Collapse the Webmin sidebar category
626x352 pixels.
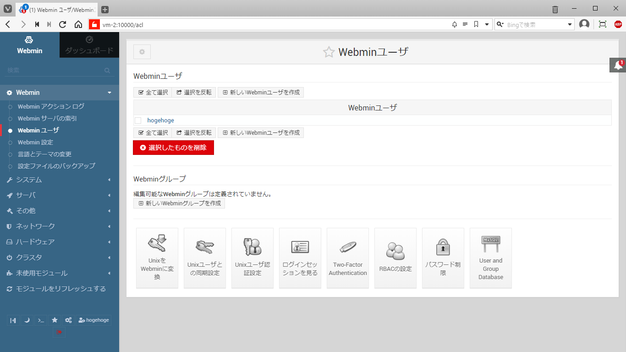tap(60, 93)
